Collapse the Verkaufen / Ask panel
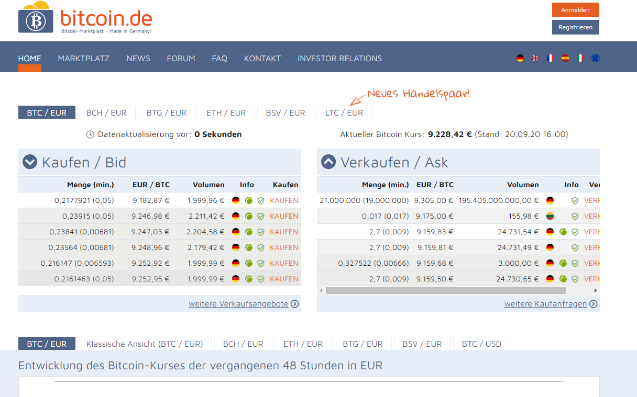 [328, 162]
